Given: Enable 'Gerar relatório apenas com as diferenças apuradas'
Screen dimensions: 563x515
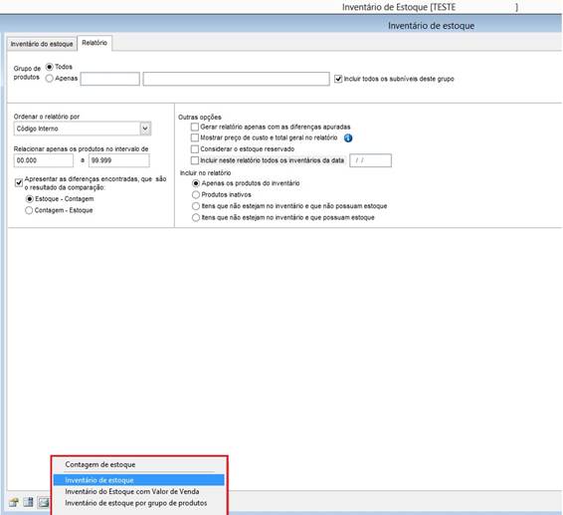Looking at the screenshot, I should click(195, 127).
